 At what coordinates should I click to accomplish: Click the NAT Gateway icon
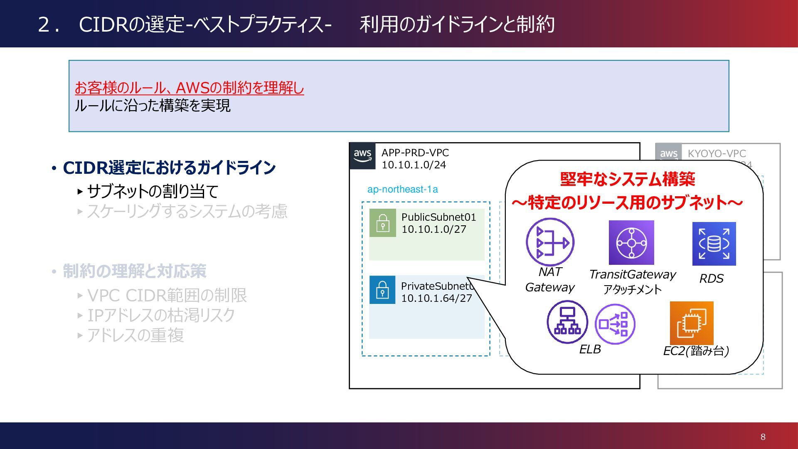(550, 242)
